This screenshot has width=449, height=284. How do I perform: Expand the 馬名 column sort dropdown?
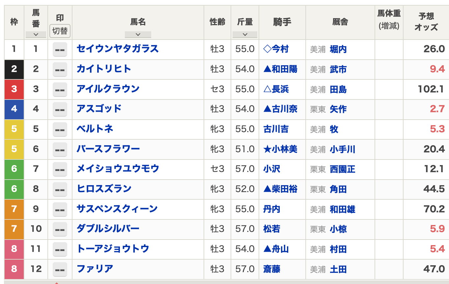[138, 34]
